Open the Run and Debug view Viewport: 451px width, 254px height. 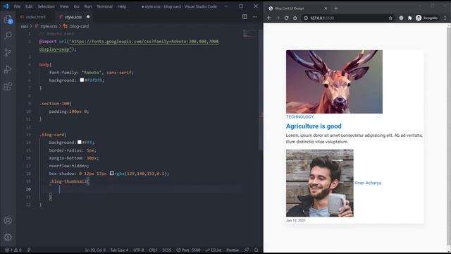(x=8, y=69)
